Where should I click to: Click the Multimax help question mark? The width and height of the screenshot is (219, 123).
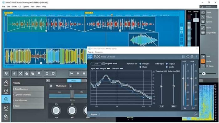tap(71, 86)
